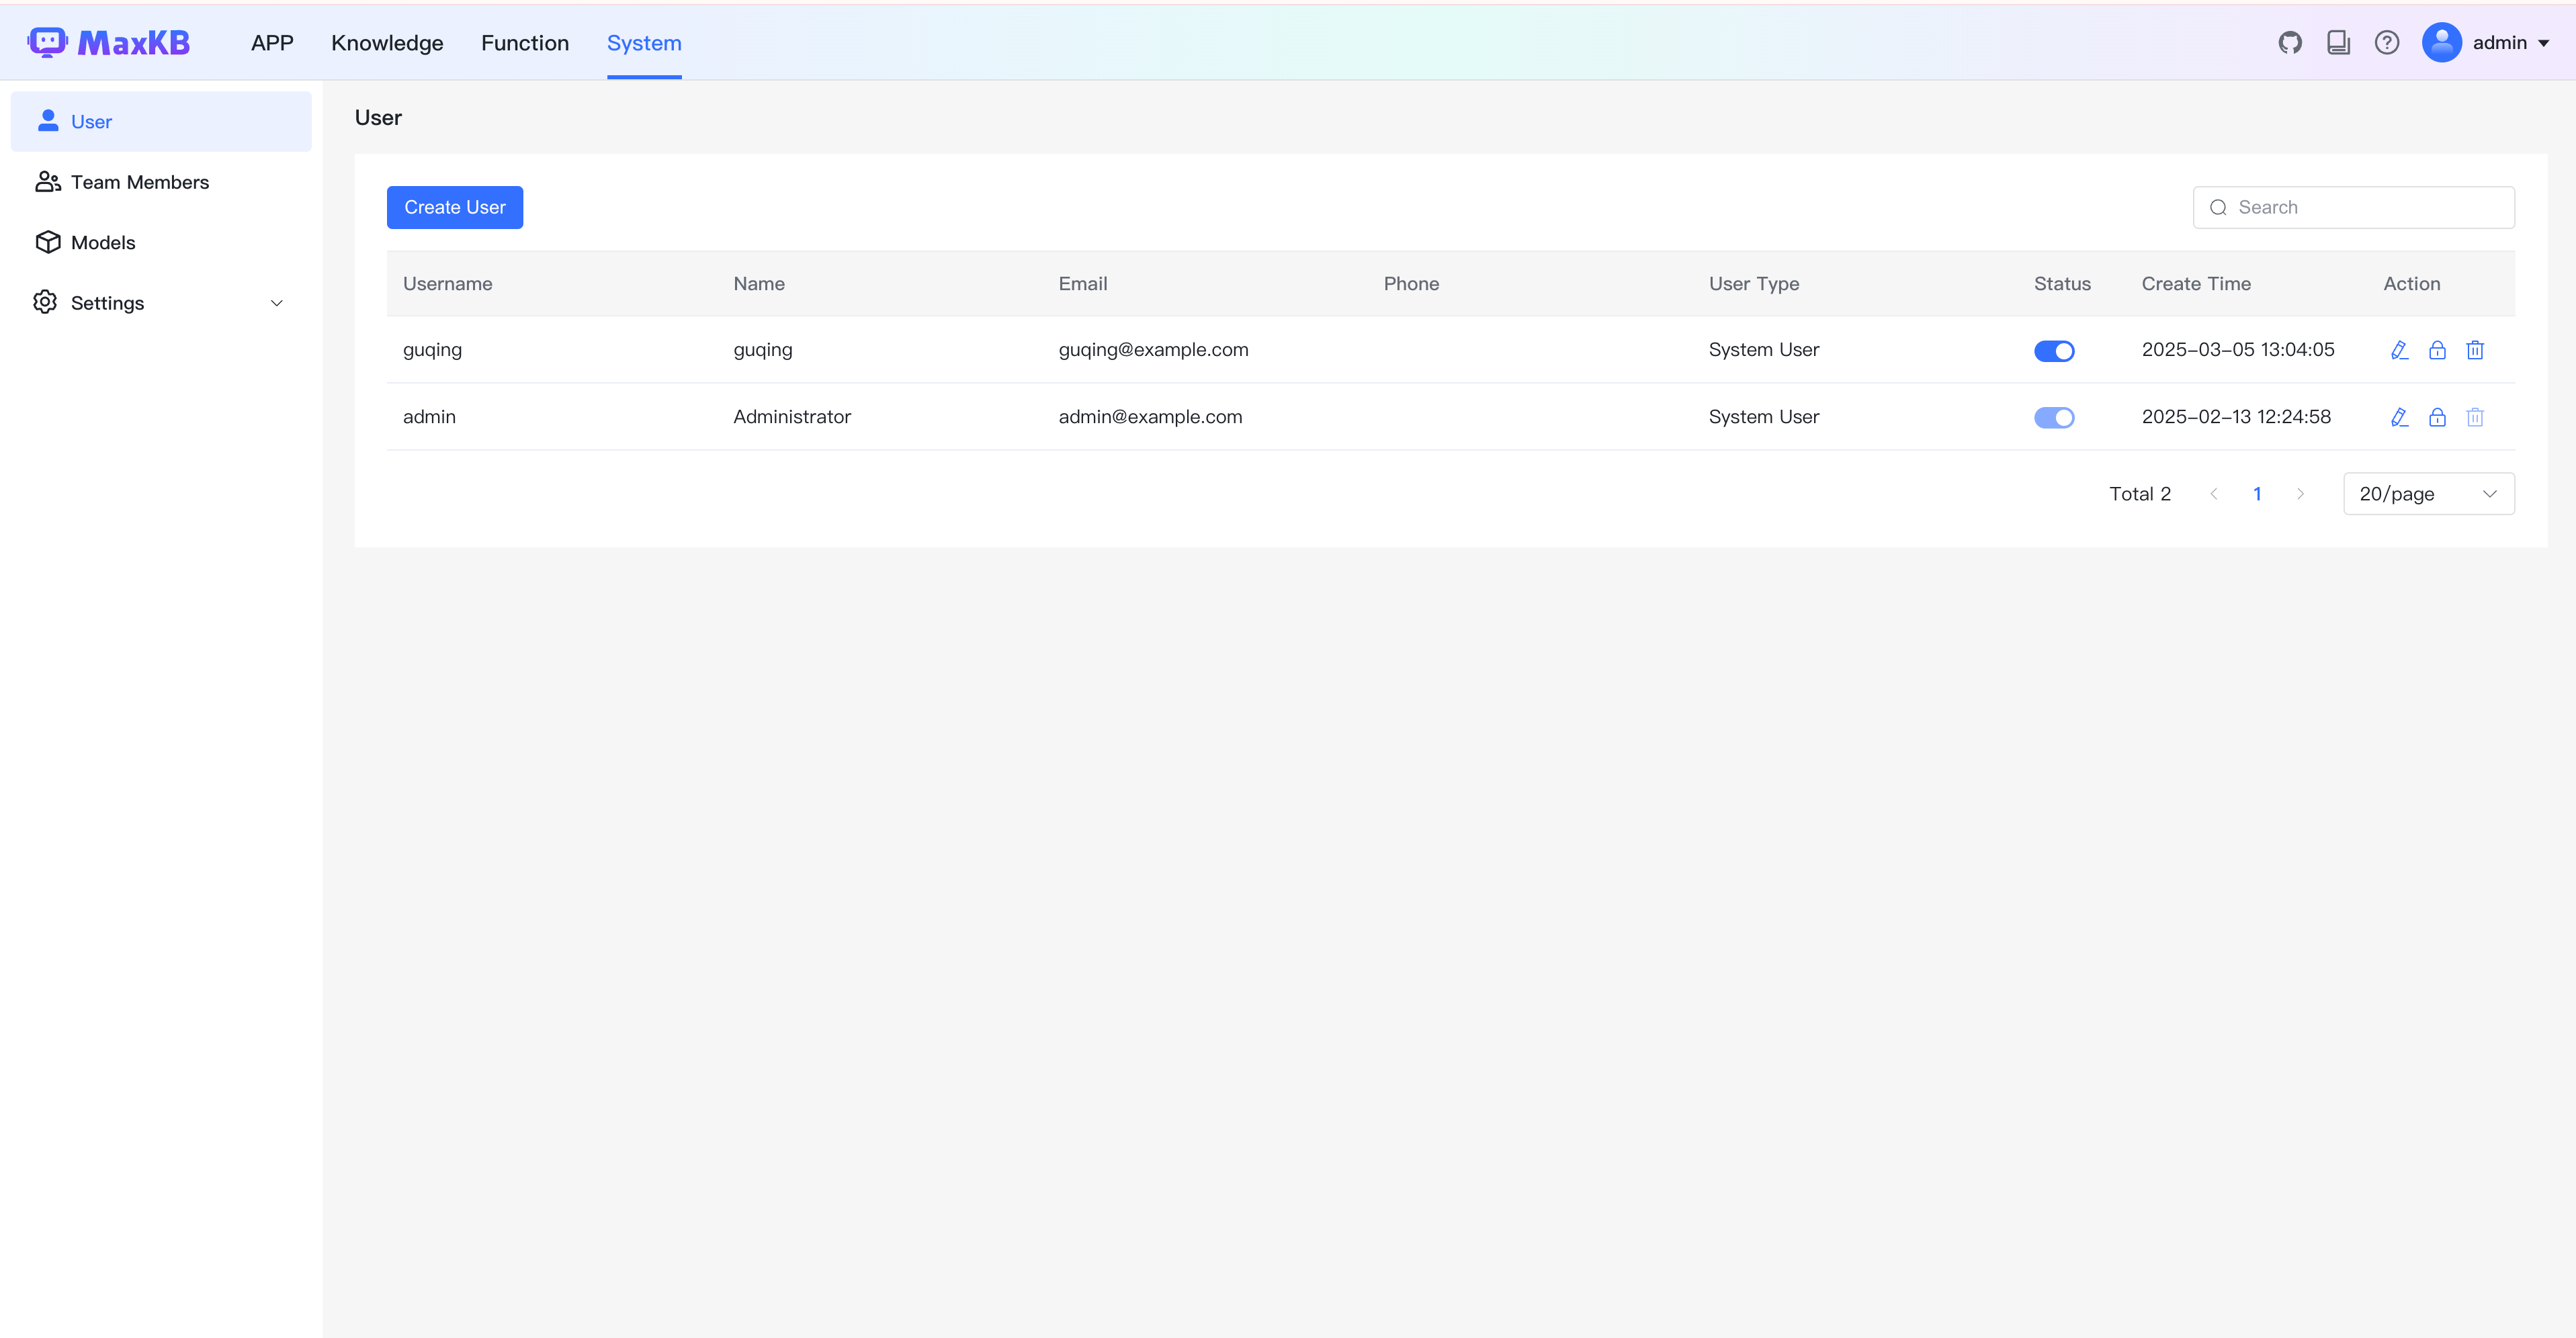Switch to the Knowledge tab
Screen dimensions: 2576x1338
coord(387,43)
